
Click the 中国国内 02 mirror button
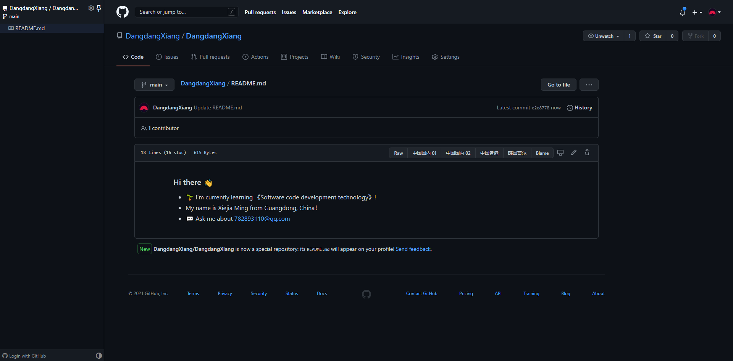(x=458, y=153)
